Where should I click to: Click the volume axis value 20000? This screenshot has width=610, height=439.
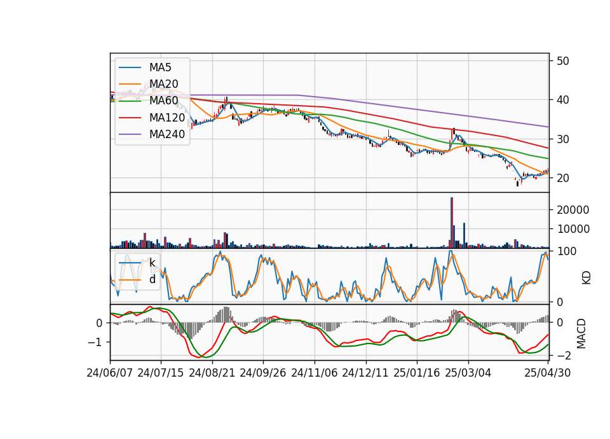pos(573,210)
